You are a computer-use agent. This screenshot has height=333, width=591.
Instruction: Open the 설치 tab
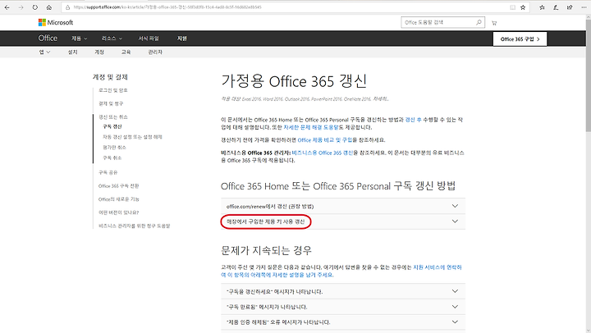pos(73,52)
